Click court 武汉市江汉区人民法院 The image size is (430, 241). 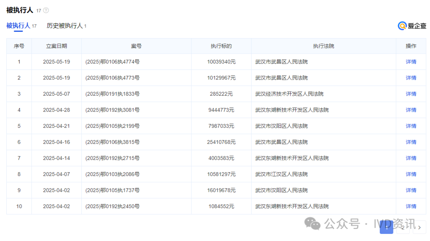coord(281,174)
